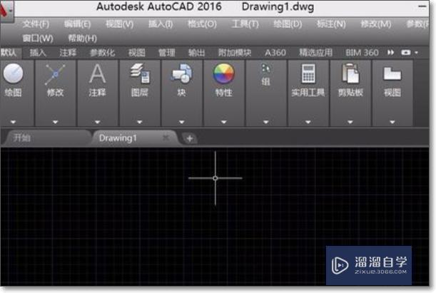This screenshot has width=436, height=293.
Task: Close the Drawing1 tab
Action: click(x=166, y=138)
